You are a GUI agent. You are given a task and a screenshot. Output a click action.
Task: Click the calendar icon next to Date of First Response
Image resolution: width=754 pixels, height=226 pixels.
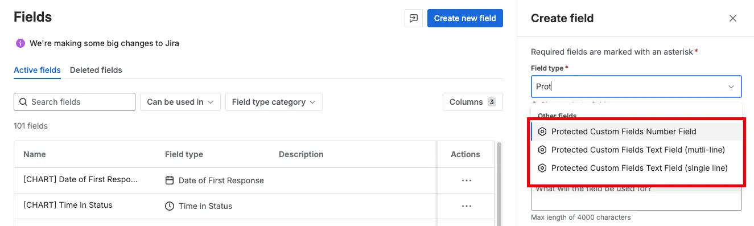(x=169, y=180)
